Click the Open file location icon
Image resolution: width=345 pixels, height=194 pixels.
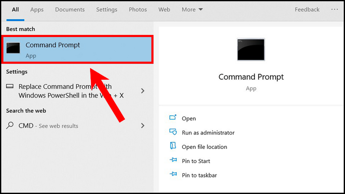pos(173,146)
